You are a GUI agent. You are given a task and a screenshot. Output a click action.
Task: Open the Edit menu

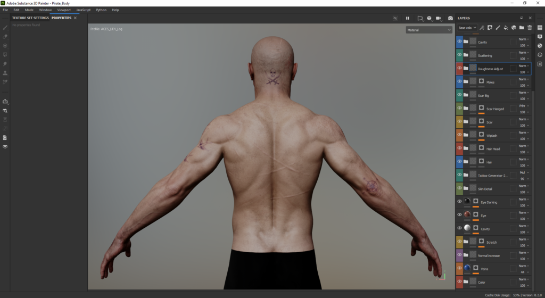[16, 10]
